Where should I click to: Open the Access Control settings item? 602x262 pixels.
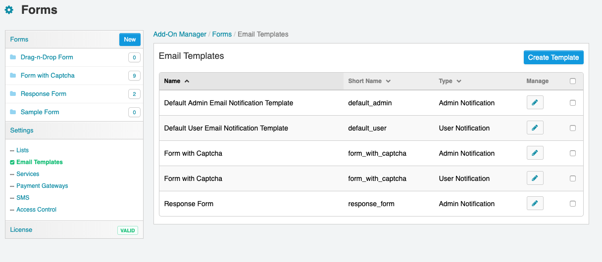pos(37,210)
